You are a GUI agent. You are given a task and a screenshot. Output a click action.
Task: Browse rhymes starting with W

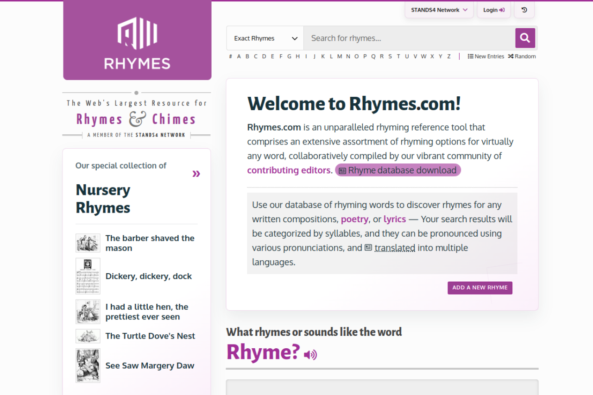coord(423,56)
